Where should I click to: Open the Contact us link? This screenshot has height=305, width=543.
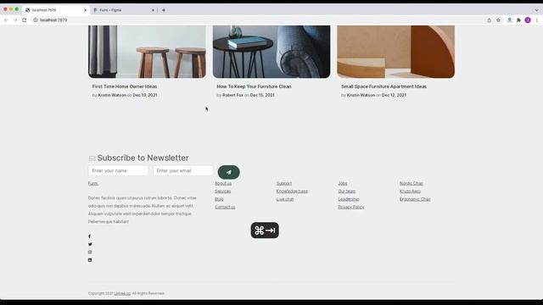pyautogui.click(x=225, y=207)
